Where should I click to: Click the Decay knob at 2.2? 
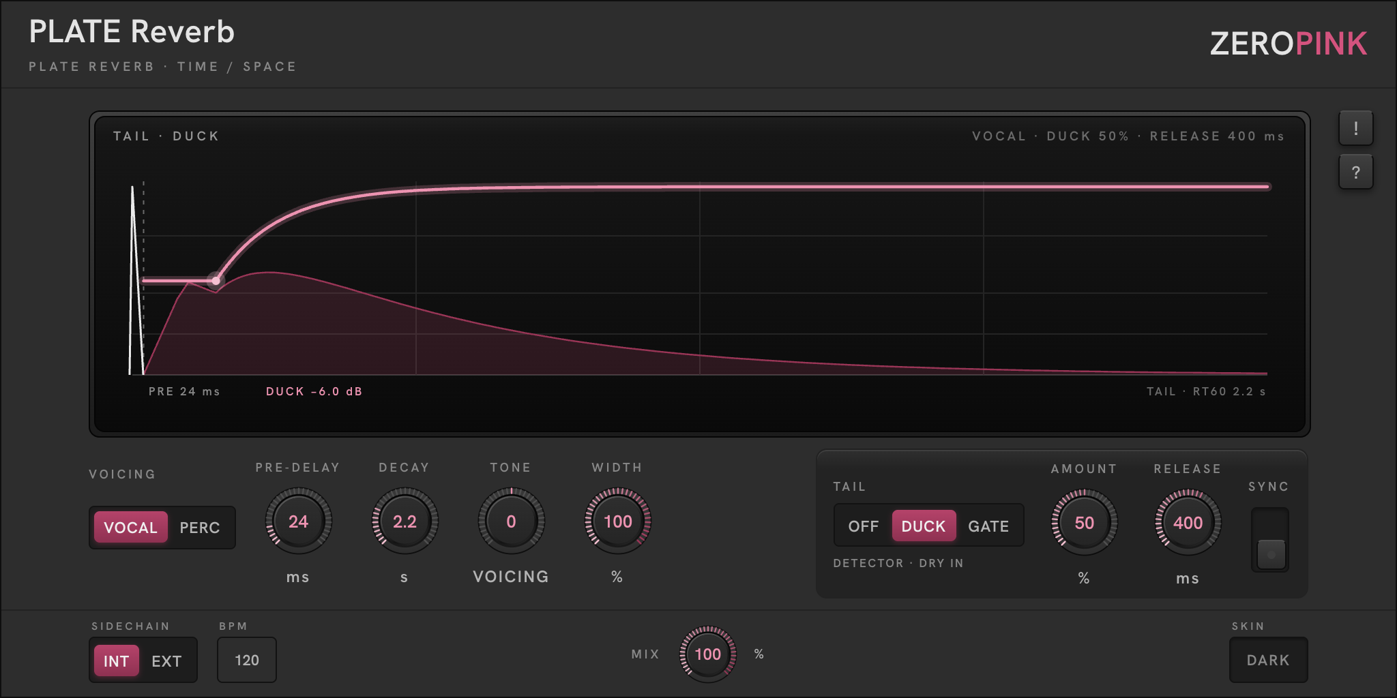tap(405, 521)
